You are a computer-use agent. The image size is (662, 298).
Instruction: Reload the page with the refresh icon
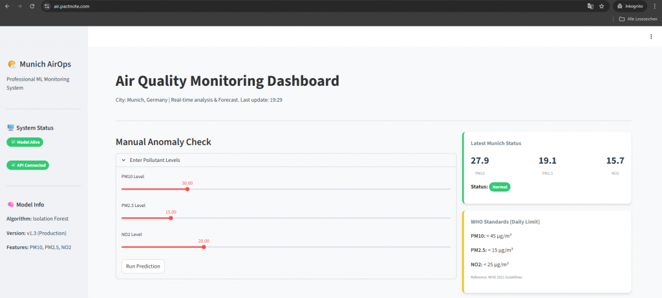point(33,6)
